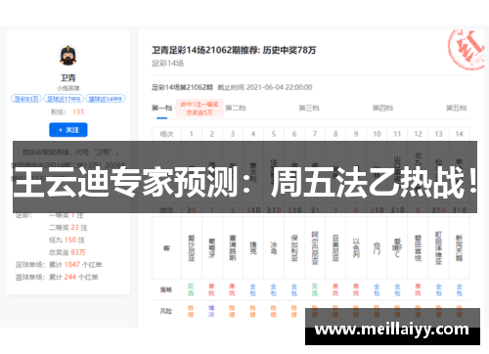Click away team 捷克 cell
The height and width of the screenshot is (354, 489).
tap(253, 248)
